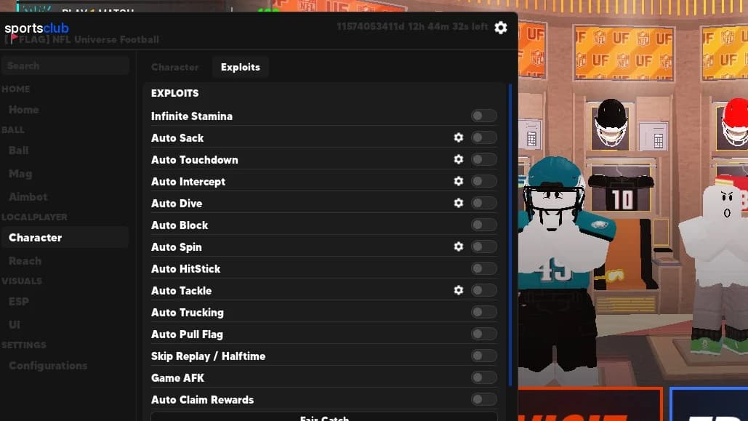Image resolution: width=748 pixels, height=421 pixels.
Task: Click the Auto HitStick label
Action: tap(185, 269)
